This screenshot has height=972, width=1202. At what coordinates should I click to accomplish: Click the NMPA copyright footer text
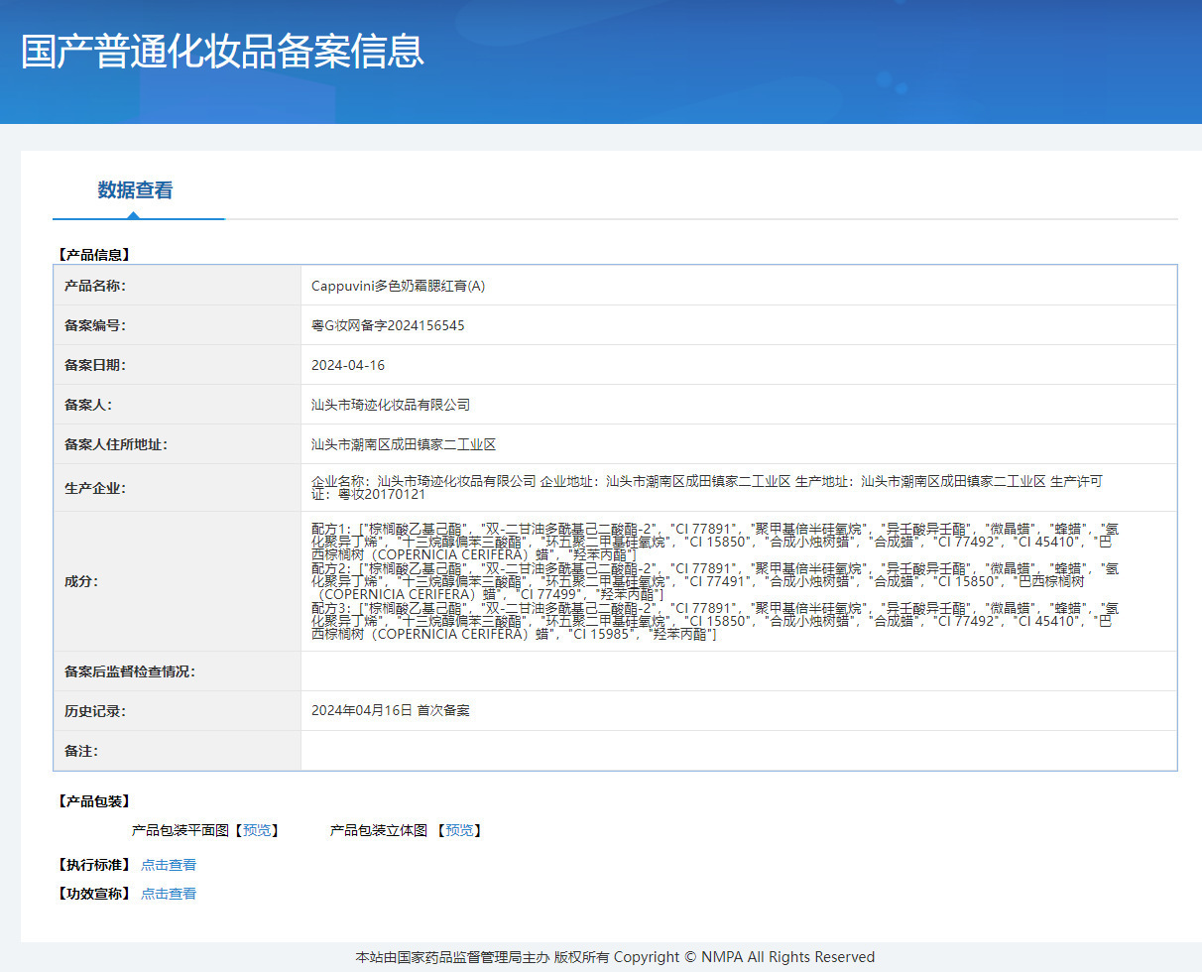615,957
